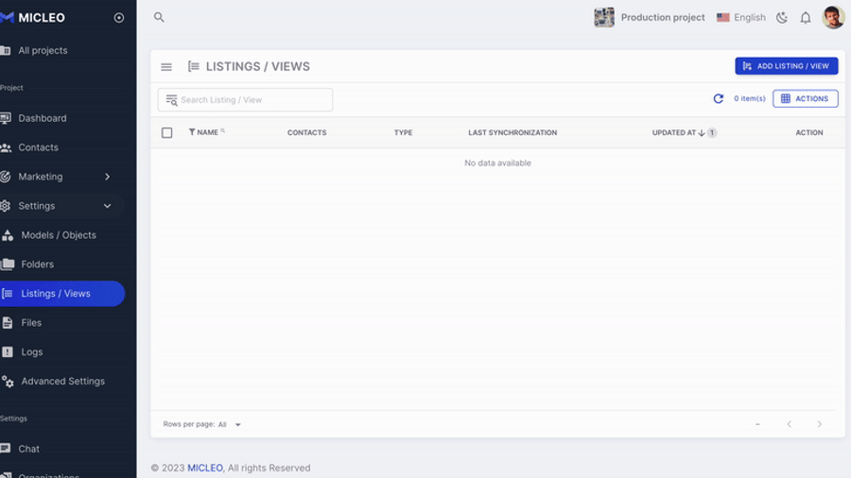Go to previous page arrow
The width and height of the screenshot is (851, 478).
pos(790,424)
